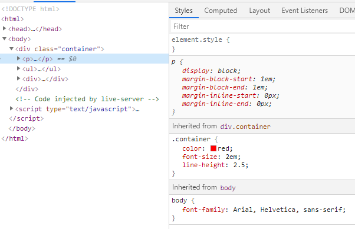Click margin-block-end 1em declaration
Screen dimensions: 355x229
point(225,87)
